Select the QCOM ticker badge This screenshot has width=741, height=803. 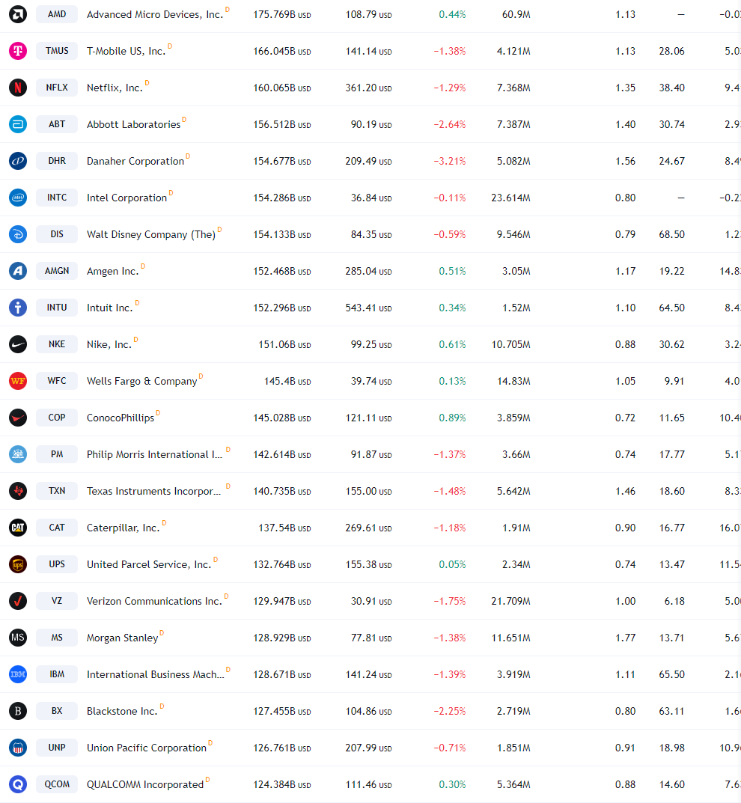point(57,784)
